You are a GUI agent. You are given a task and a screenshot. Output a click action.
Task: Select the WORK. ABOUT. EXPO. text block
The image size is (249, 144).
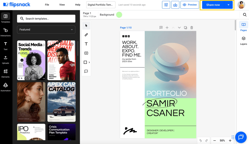point(131,49)
